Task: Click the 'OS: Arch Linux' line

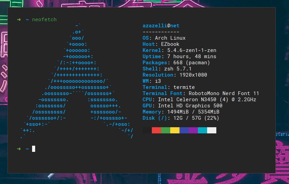Action: (164, 38)
